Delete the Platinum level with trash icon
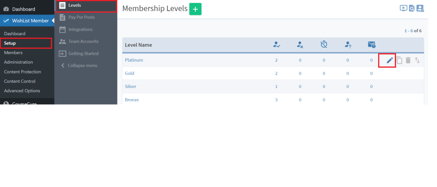Screen dimensions: 437x187 pyautogui.click(x=408, y=60)
